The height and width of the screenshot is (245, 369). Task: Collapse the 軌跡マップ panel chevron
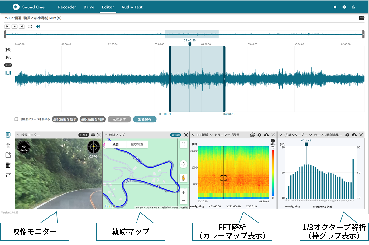(106, 135)
